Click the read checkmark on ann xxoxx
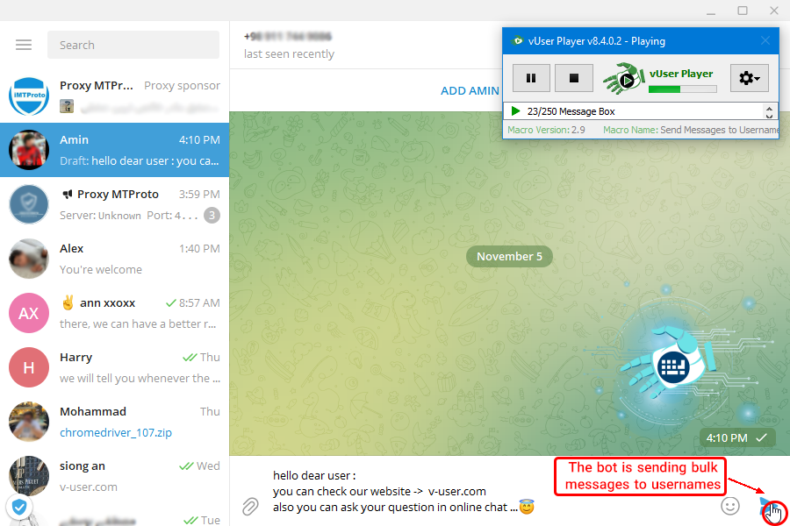Screen dimensions: 790x526 point(171,303)
